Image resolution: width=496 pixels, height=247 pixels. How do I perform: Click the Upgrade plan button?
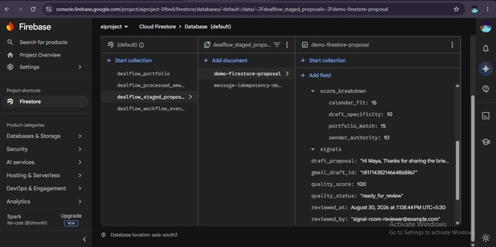click(71, 219)
